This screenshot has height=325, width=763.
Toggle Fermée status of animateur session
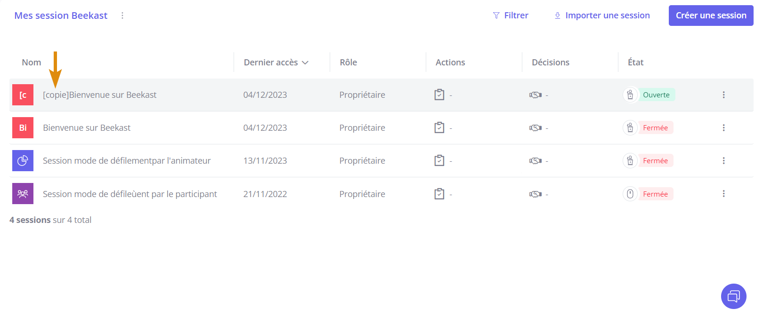[x=655, y=161]
